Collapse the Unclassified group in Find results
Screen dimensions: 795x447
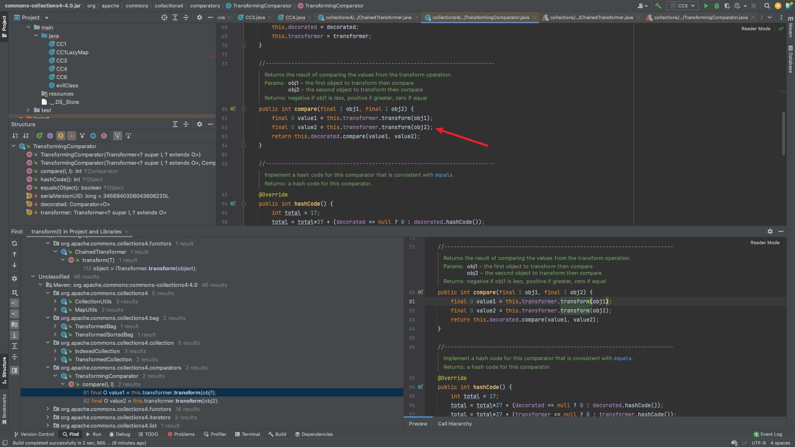pyautogui.click(x=33, y=276)
